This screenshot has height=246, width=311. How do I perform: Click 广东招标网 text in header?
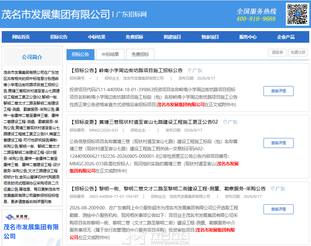click(131, 14)
